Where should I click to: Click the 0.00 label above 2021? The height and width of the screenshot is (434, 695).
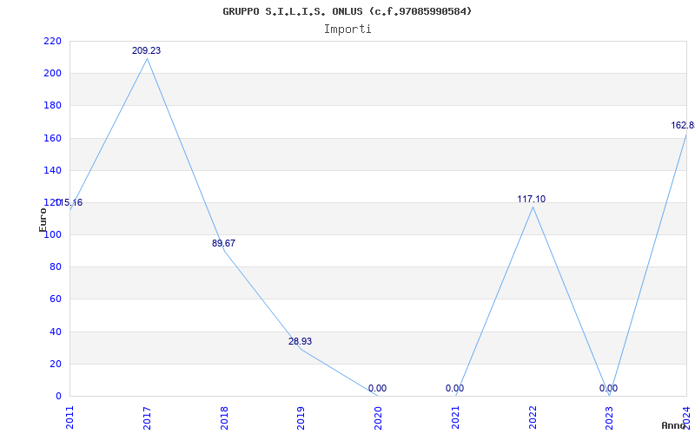point(454,388)
